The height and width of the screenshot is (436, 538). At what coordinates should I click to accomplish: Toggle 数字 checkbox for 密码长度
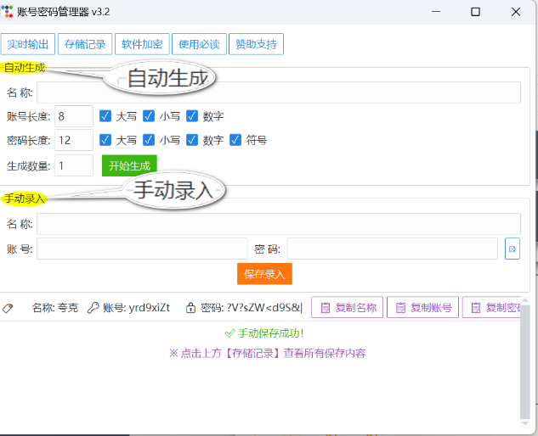tap(192, 140)
